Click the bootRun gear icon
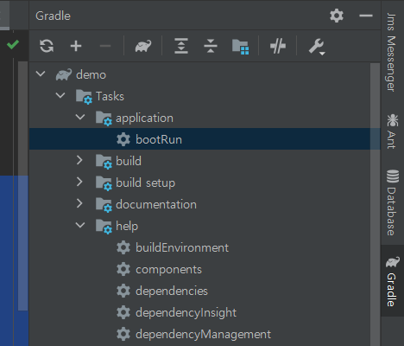The width and height of the screenshot is (404, 346). pyautogui.click(x=123, y=139)
